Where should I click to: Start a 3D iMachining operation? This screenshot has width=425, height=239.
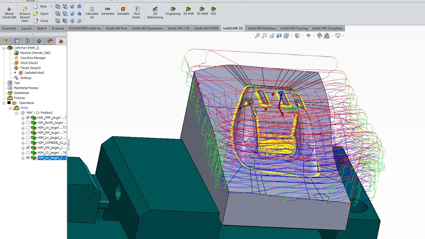click(x=155, y=13)
